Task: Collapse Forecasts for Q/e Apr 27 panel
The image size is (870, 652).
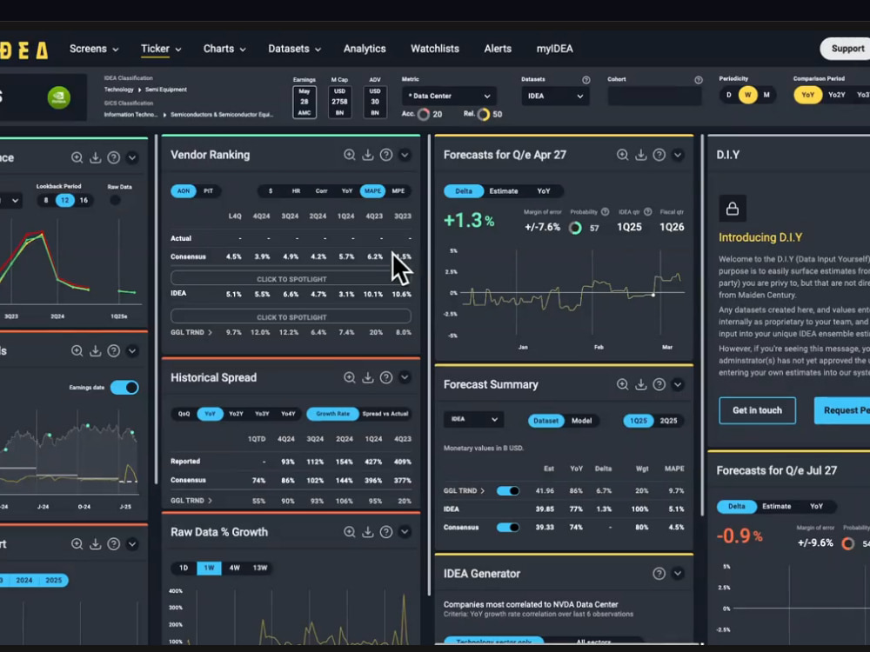Action: point(678,155)
